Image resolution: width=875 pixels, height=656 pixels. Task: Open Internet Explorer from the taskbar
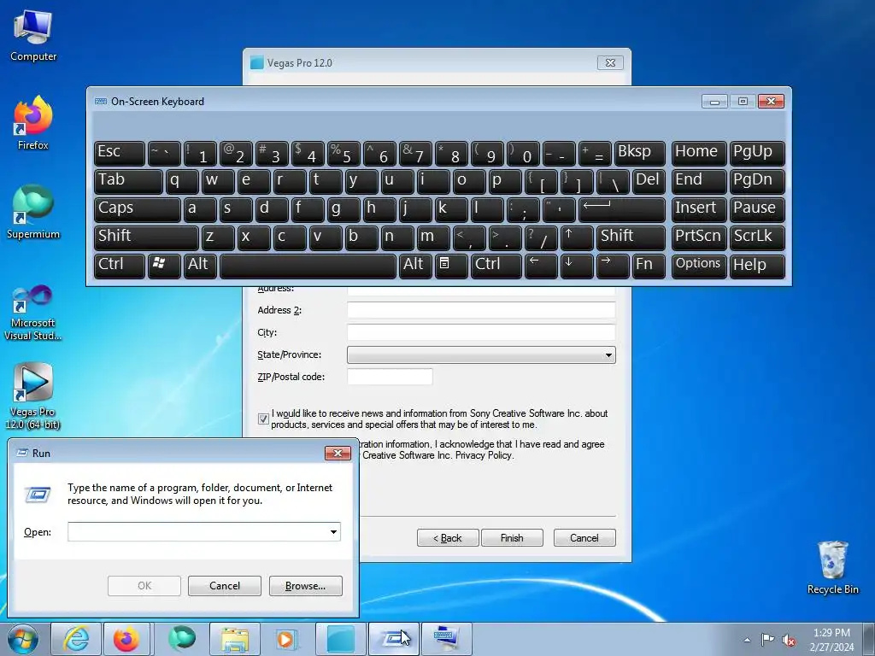coord(76,639)
